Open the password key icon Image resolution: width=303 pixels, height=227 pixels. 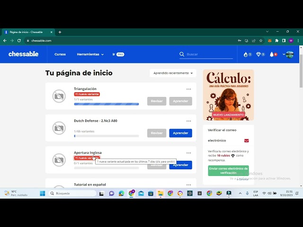pos(240,41)
